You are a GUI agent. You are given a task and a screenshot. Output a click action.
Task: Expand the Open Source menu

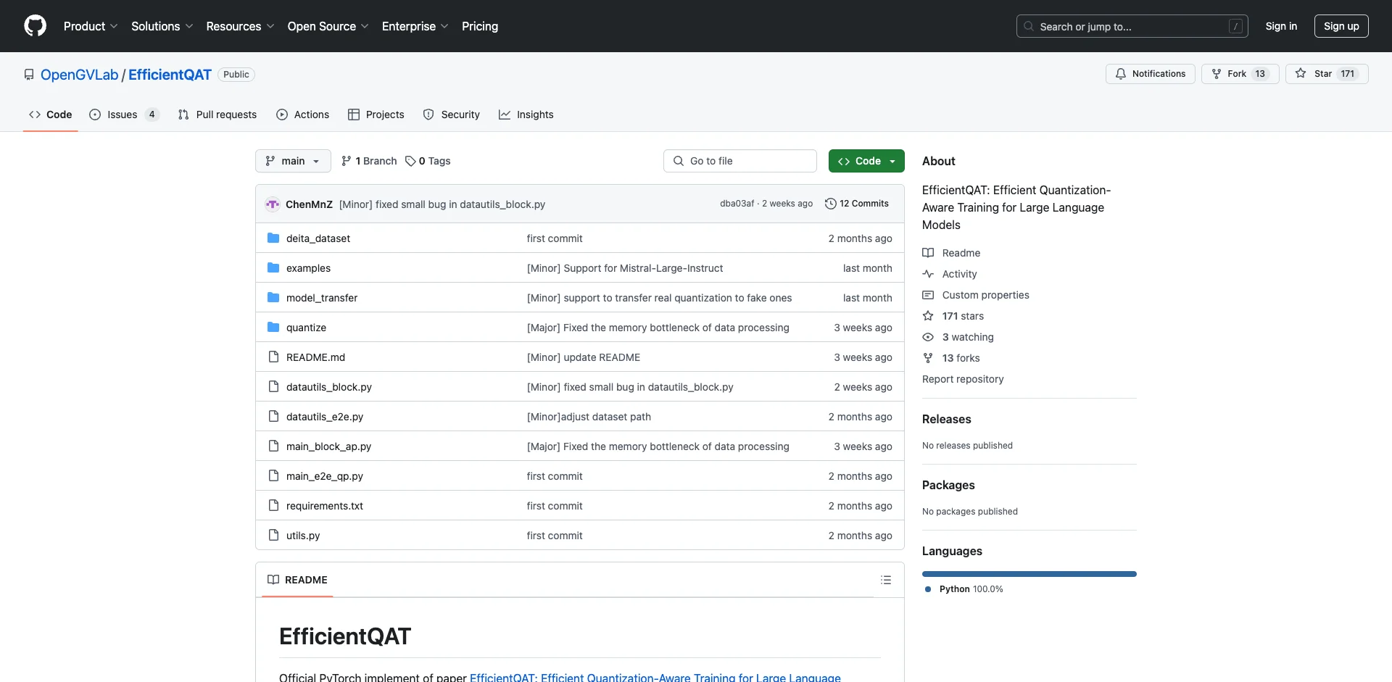(328, 26)
